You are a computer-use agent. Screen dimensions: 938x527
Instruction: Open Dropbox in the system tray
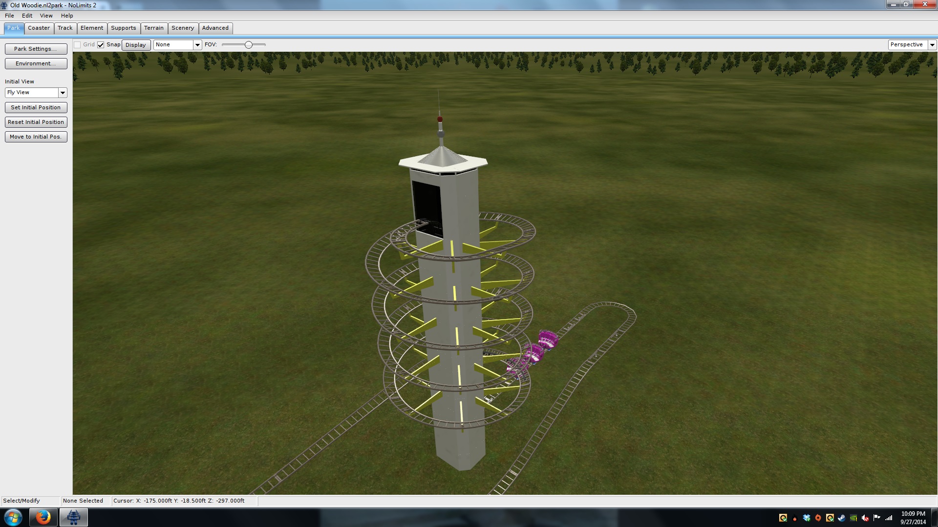[x=807, y=518]
